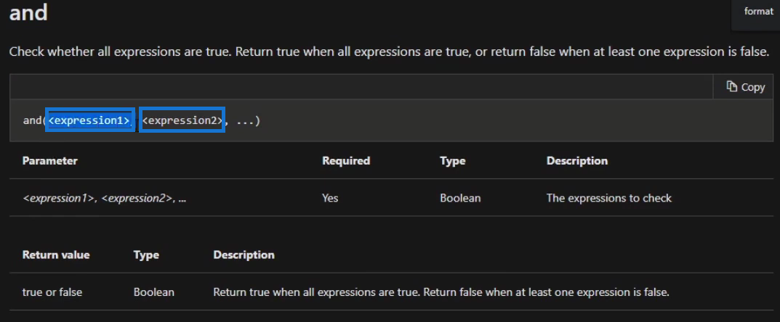Click the return value description text
Image resolution: width=780 pixels, height=322 pixels.
tap(441, 292)
